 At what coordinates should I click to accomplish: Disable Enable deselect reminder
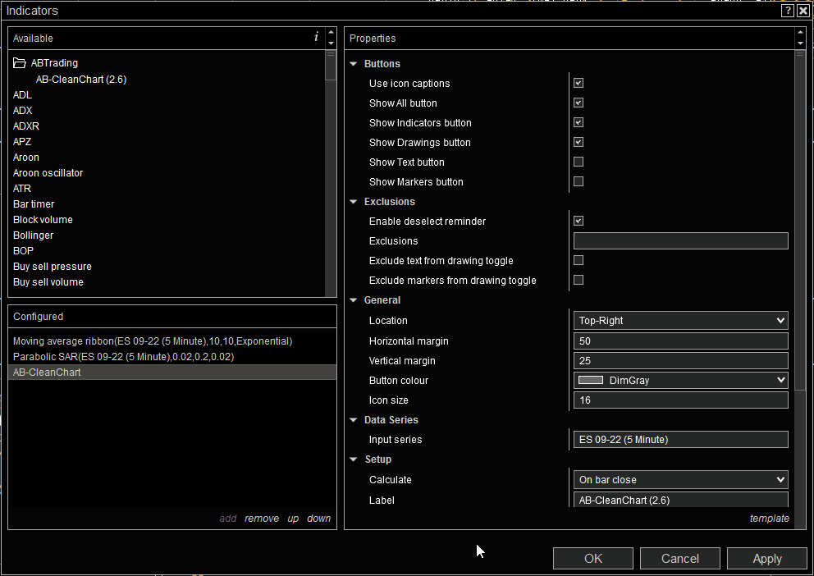(578, 221)
